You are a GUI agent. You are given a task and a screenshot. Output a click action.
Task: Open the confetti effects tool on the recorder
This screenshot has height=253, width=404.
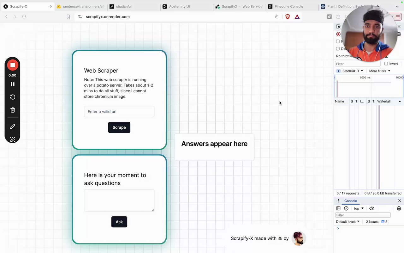click(x=13, y=139)
